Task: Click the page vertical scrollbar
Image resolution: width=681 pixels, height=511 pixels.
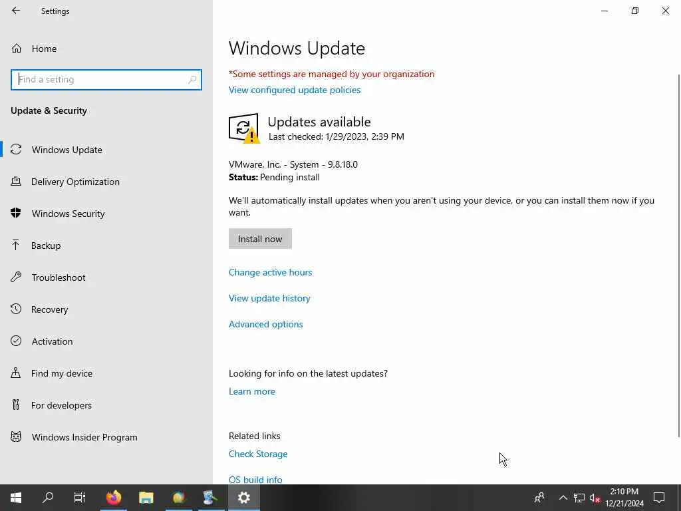Action: coord(679,255)
